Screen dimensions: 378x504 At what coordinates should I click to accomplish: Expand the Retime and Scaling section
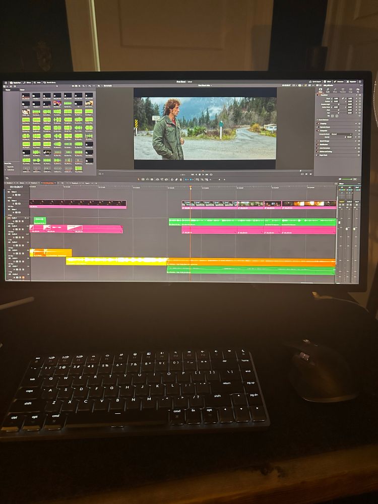[x=326, y=152]
